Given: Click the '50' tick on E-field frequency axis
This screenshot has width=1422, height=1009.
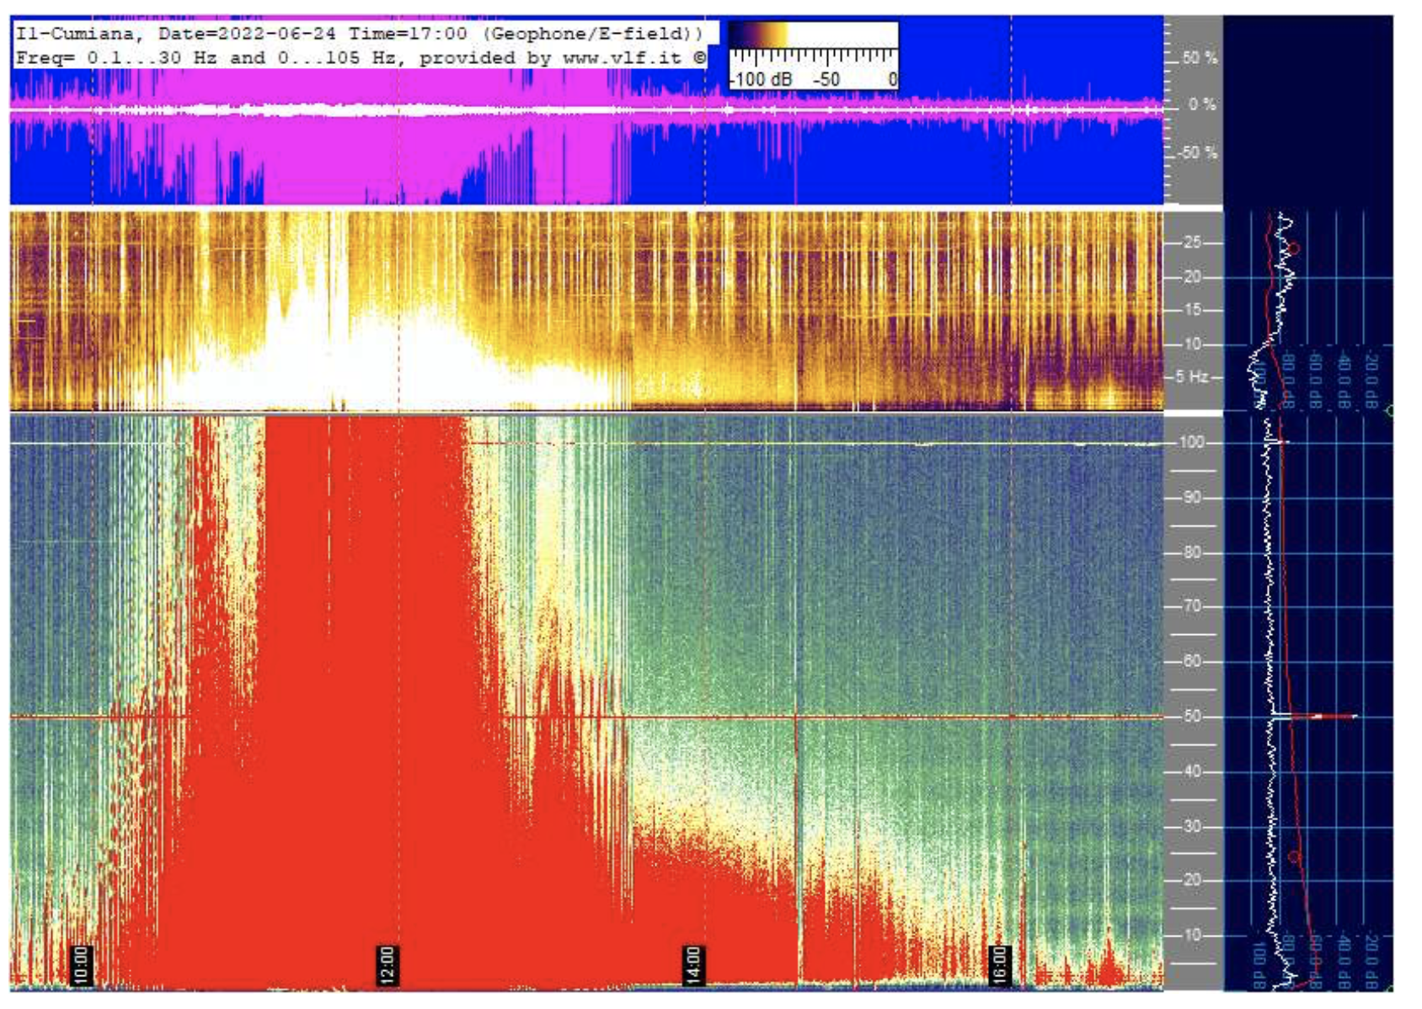Looking at the screenshot, I should click(x=1192, y=717).
